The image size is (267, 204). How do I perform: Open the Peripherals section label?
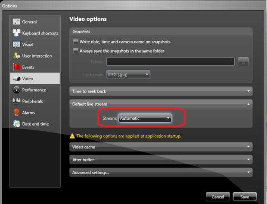point(33,101)
